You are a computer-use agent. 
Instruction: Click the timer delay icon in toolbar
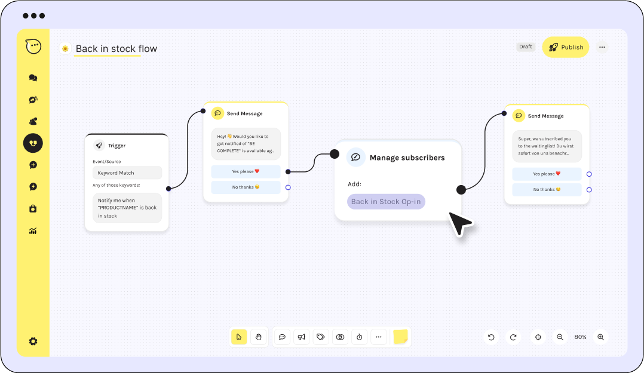[x=359, y=337]
